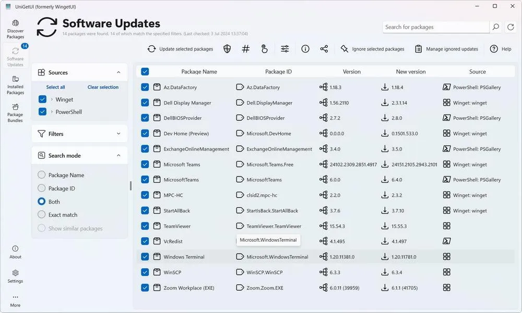Uncheck the Microsoft Teams row checkbox
Screen dimensions: 522x313
tap(145, 164)
